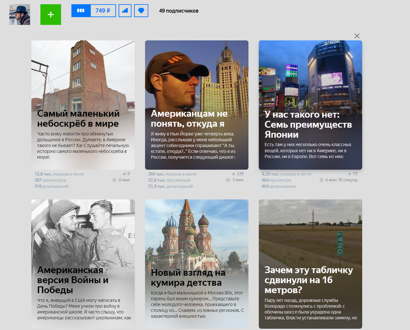The width and height of the screenshot is (410, 330).
Task: Click the thumbs-up icon showing 9 likes
Action: click(x=123, y=174)
